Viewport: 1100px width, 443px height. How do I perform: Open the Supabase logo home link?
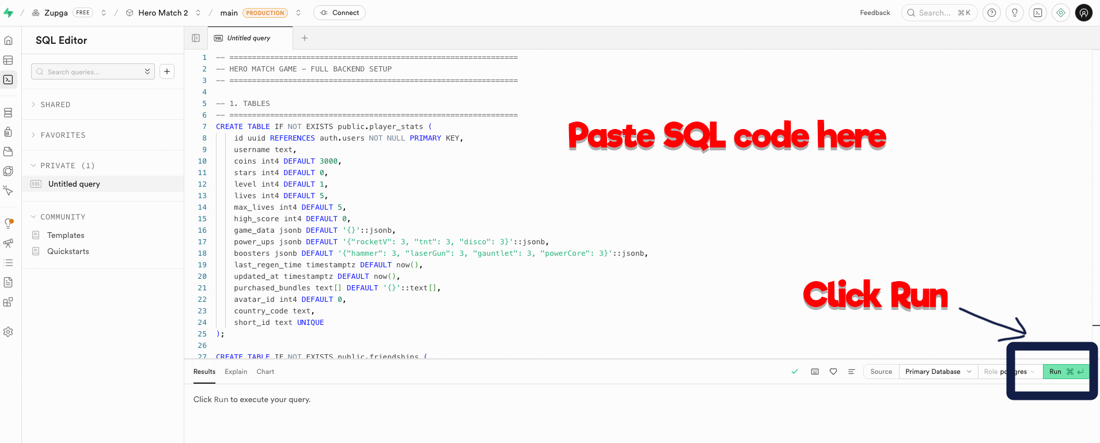(8, 13)
